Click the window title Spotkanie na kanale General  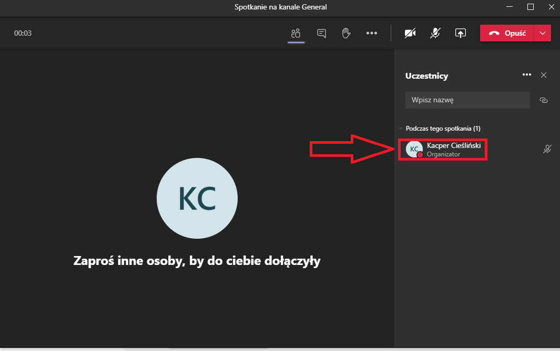coord(280,7)
